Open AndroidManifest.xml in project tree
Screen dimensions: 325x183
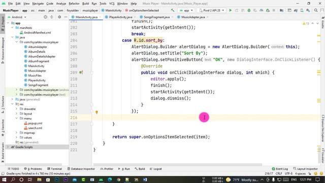coord(35,33)
